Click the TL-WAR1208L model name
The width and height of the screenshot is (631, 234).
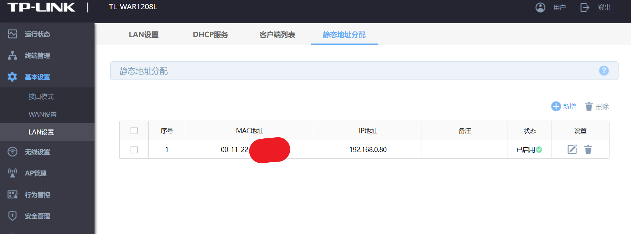tap(133, 7)
